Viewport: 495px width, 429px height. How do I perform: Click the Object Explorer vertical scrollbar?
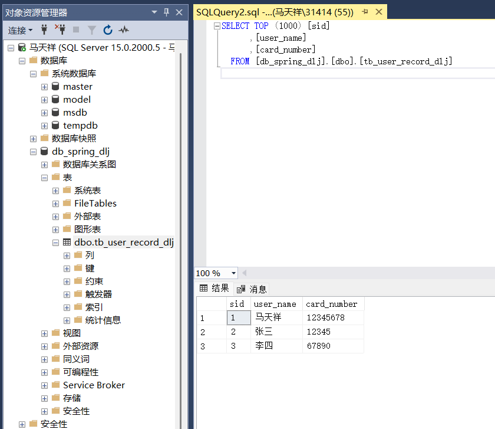tap(180, 240)
